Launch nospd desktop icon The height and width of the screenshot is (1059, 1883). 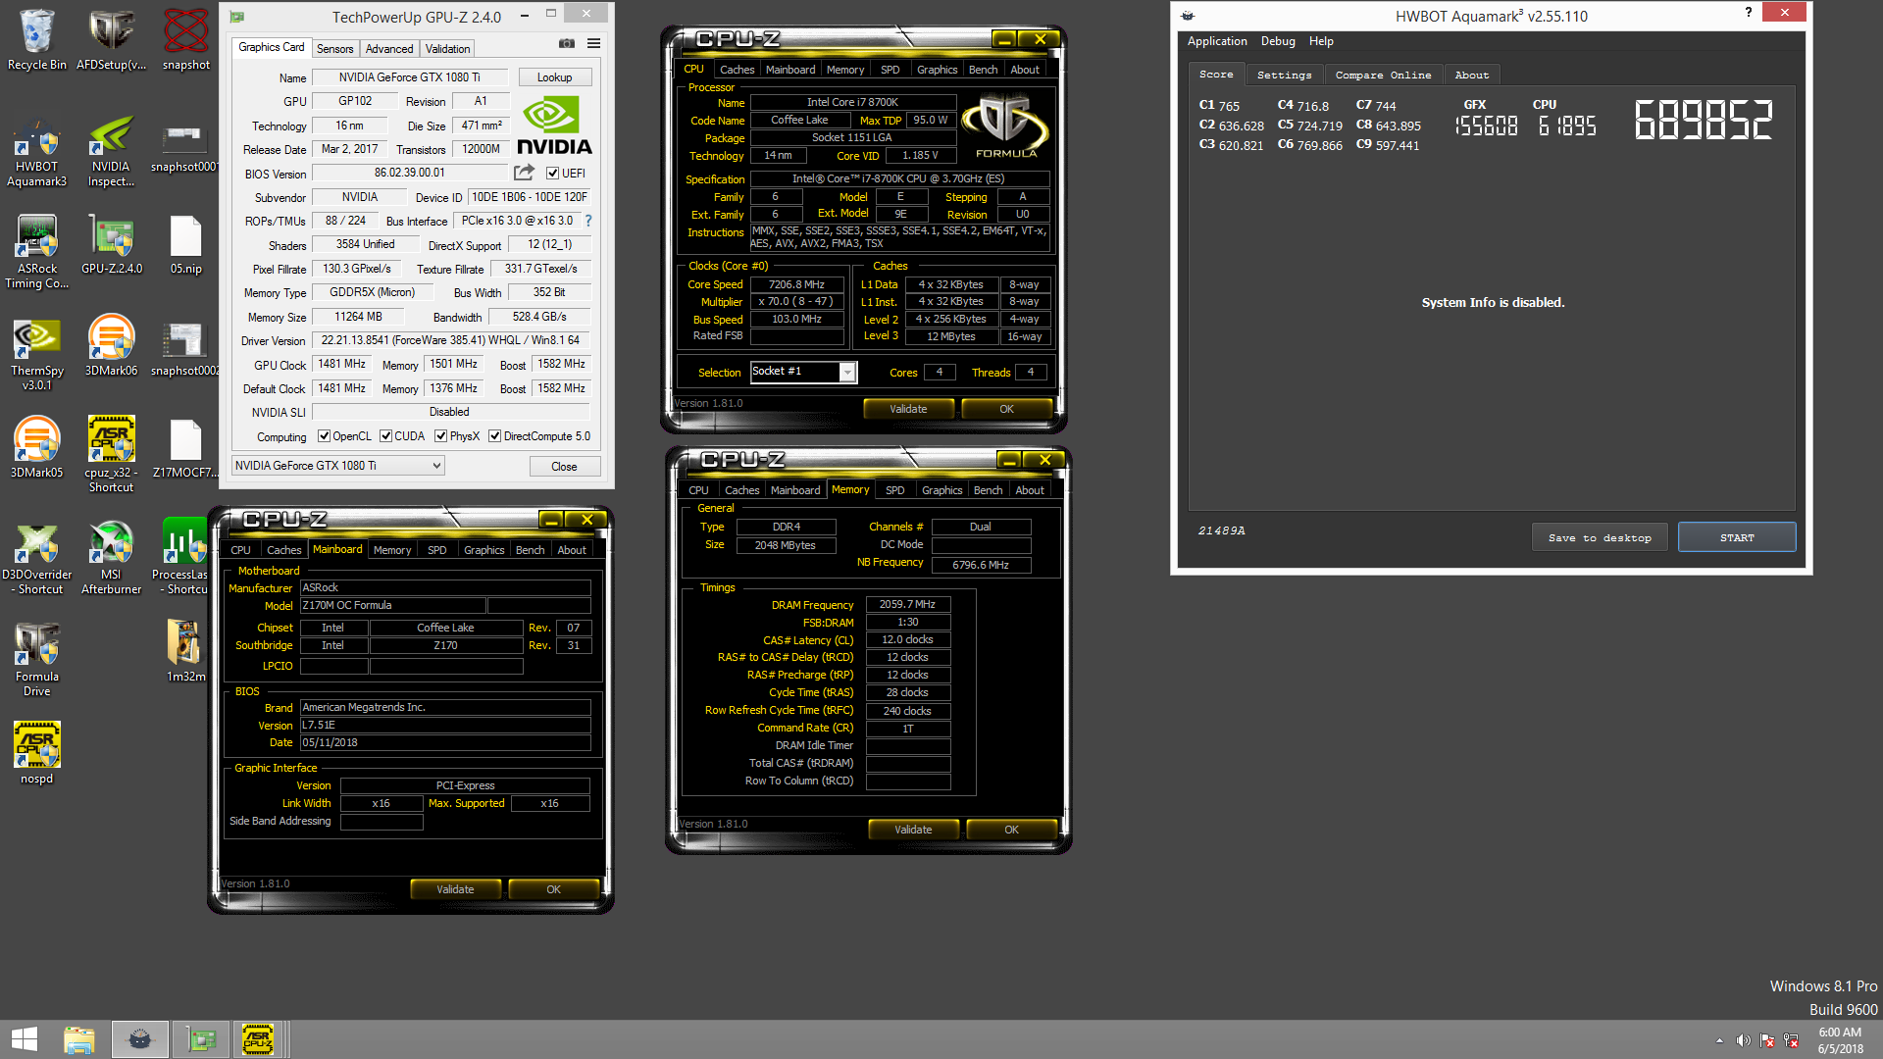pos(37,754)
